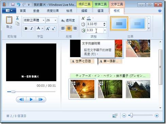This screenshot has width=166, height=124.
Task: Select the sunset palm tree thumbnail
Action: [x=82, y=89]
